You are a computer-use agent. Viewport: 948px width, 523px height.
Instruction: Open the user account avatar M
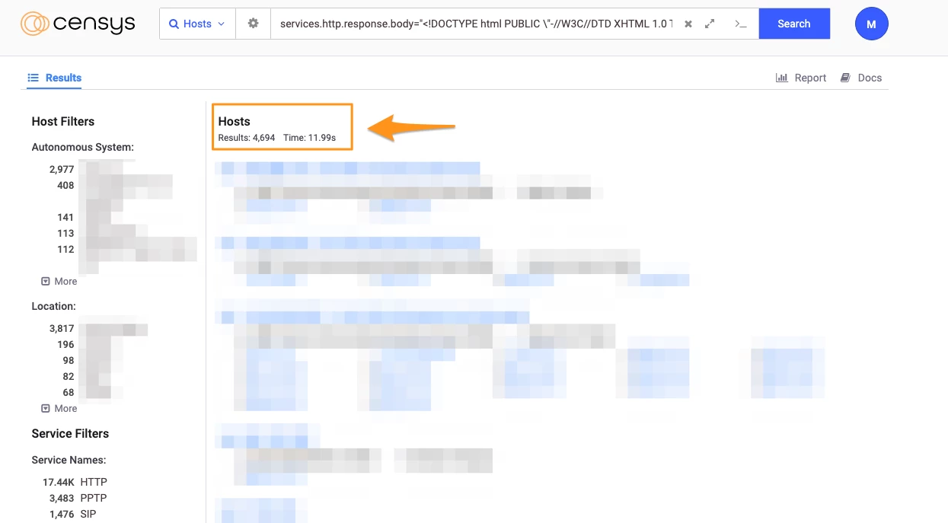point(871,24)
